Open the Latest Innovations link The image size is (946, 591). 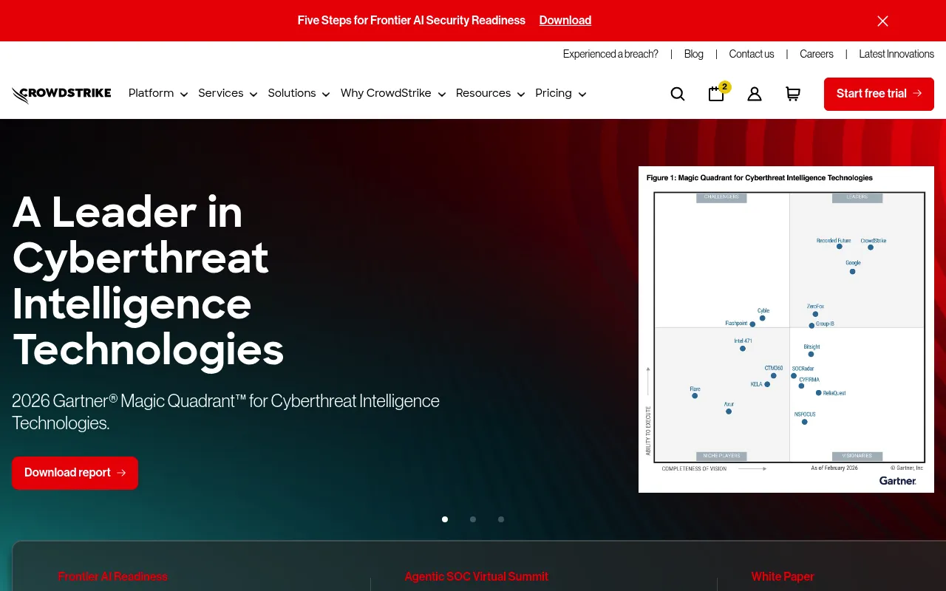coord(896,54)
